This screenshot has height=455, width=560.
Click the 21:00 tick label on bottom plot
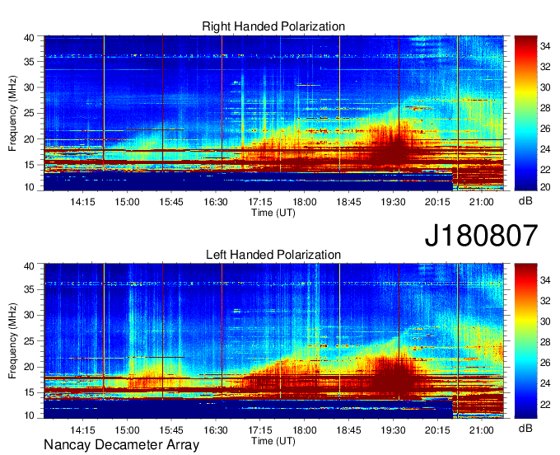[482, 430]
